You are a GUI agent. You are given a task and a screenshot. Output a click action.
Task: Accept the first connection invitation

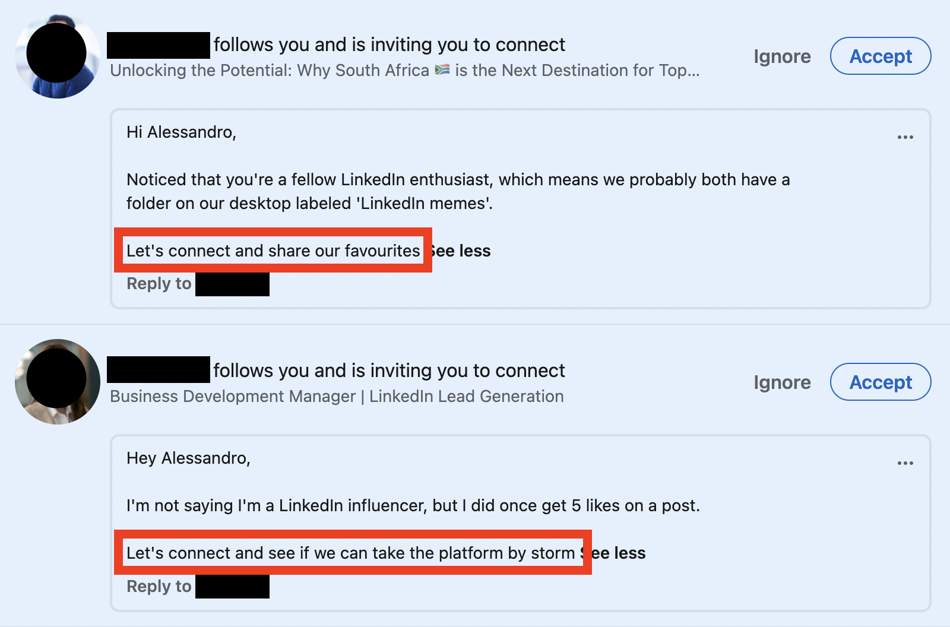click(x=881, y=56)
